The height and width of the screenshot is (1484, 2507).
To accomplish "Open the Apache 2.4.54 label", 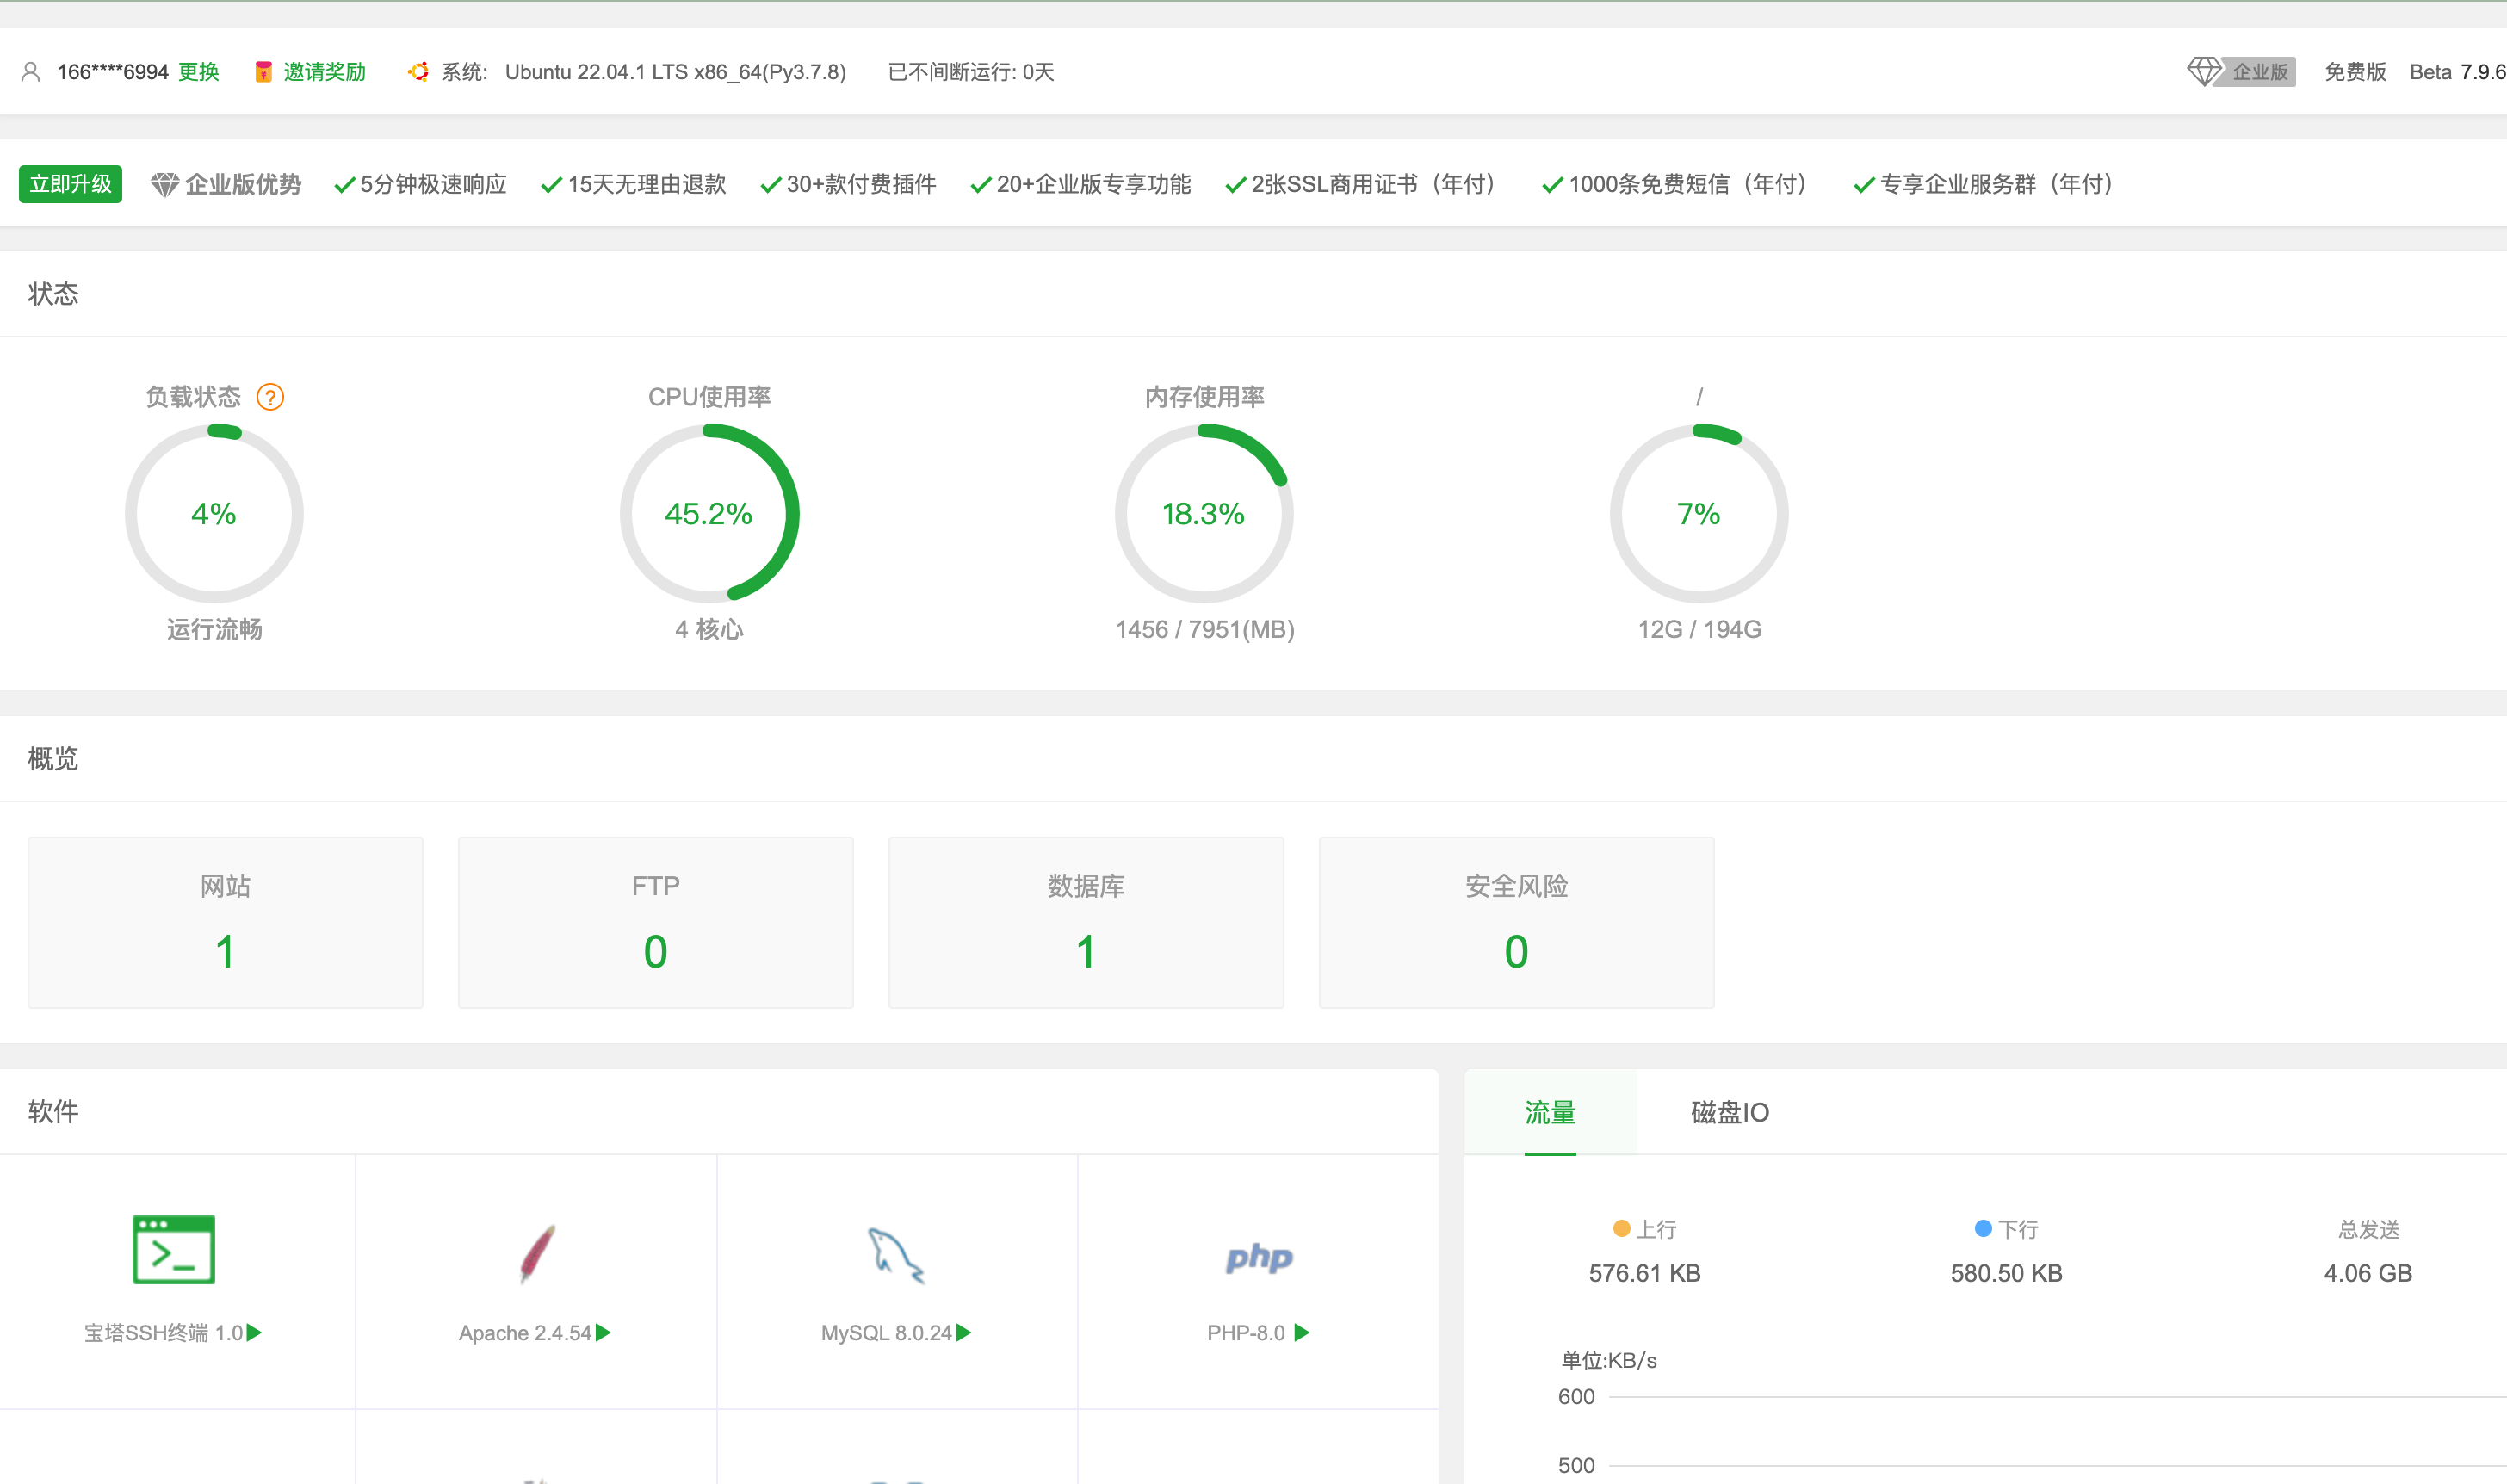I will point(525,1333).
